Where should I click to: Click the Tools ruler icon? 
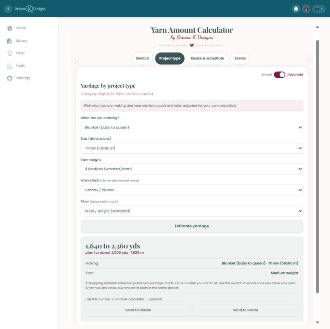[9, 66]
